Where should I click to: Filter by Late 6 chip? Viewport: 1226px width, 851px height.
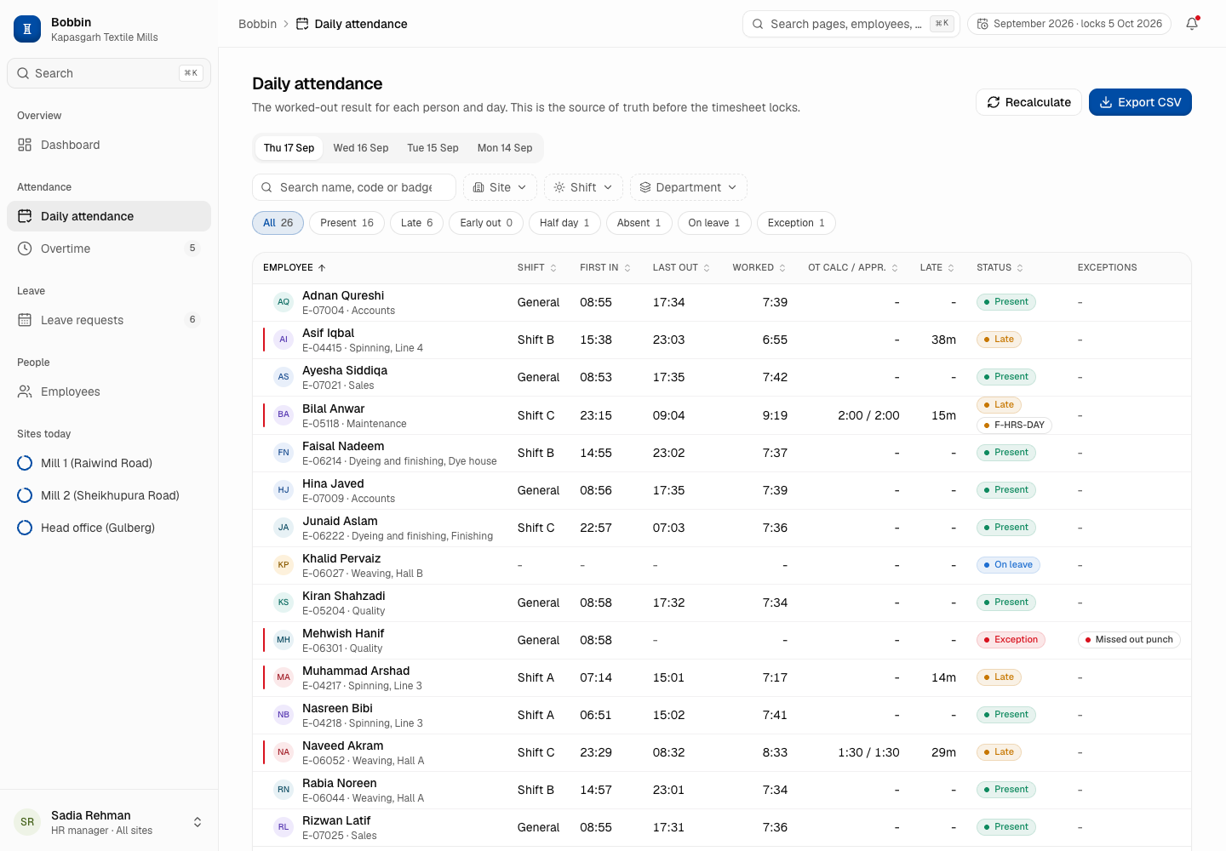pyautogui.click(x=417, y=223)
